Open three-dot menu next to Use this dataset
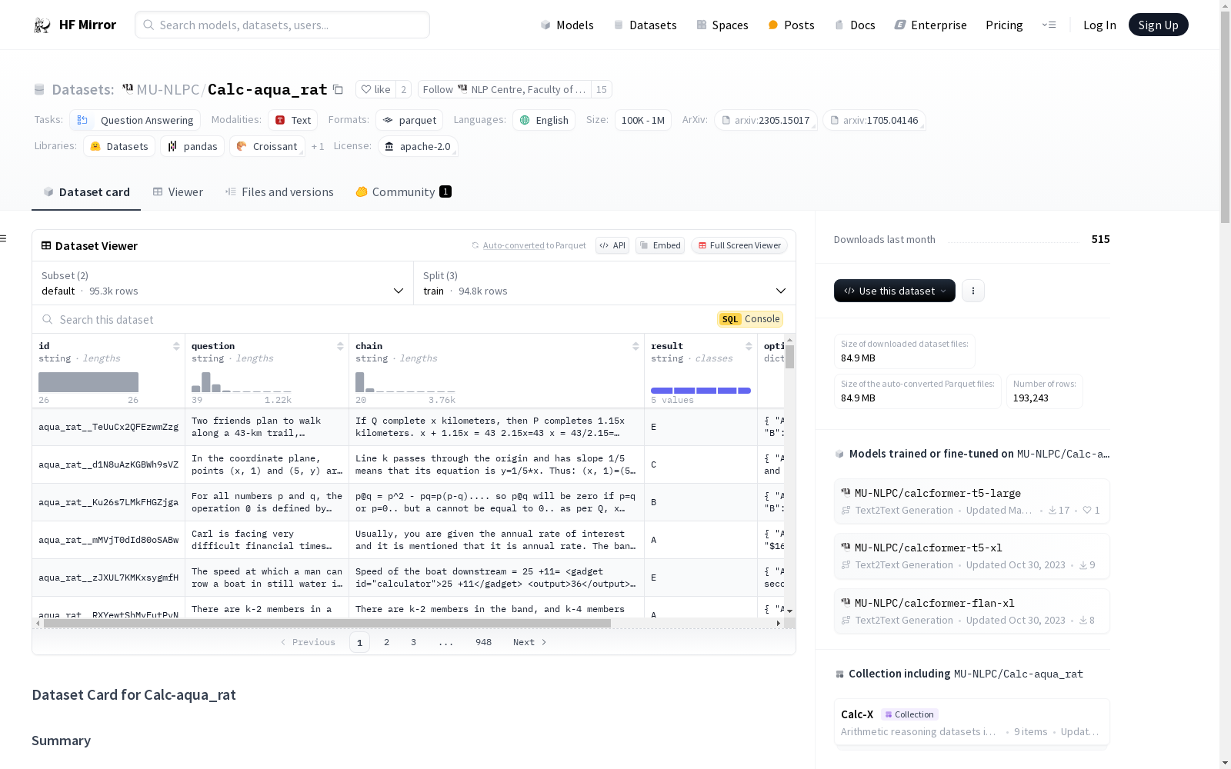This screenshot has height=769, width=1231. pos(973,291)
